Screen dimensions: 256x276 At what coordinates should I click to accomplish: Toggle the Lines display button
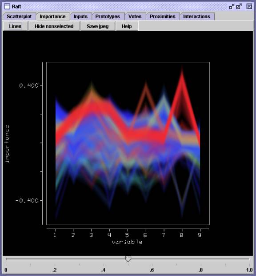coord(15,26)
